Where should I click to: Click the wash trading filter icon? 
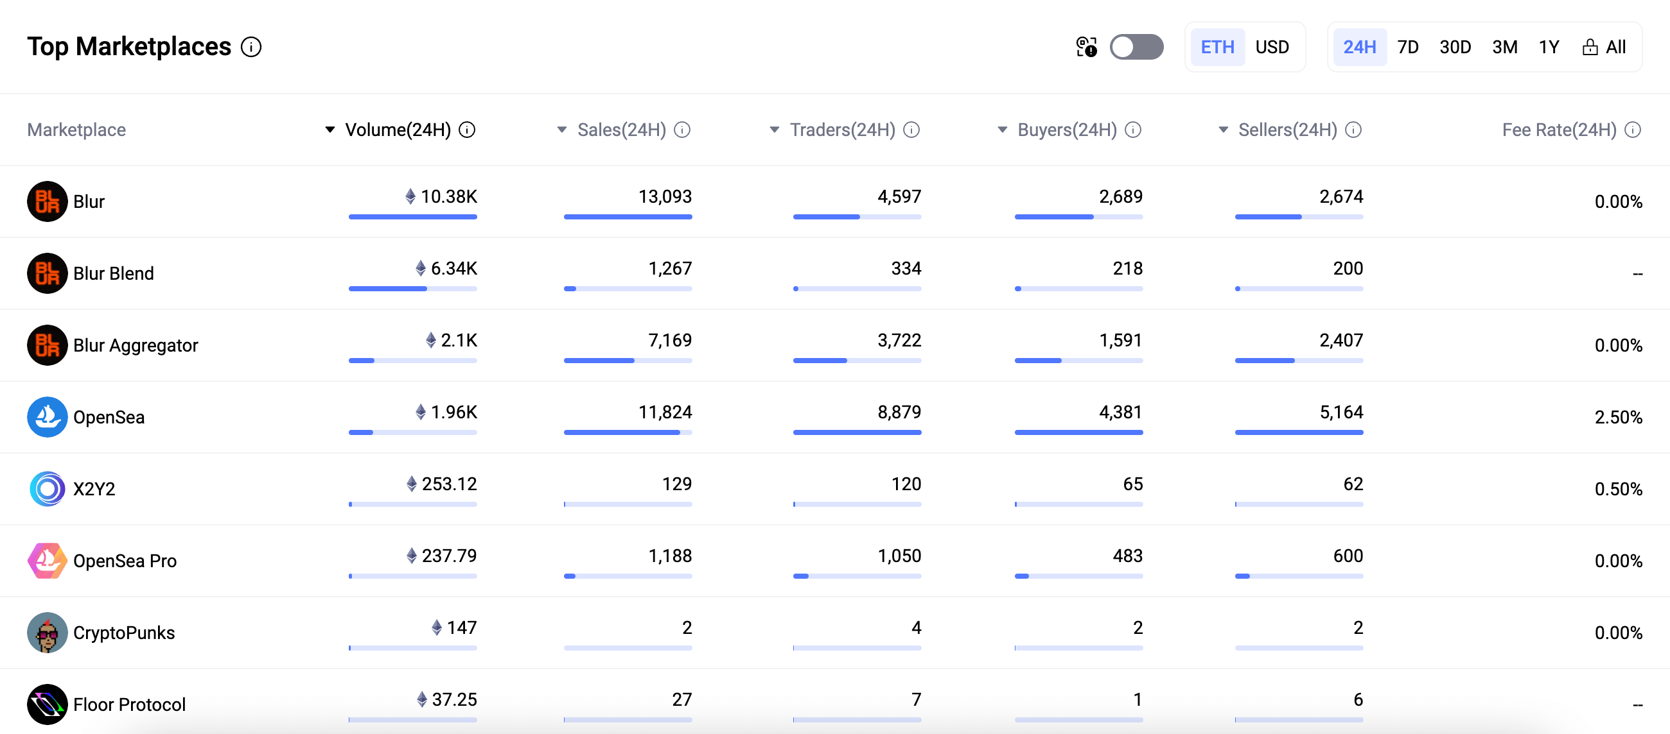(1087, 47)
